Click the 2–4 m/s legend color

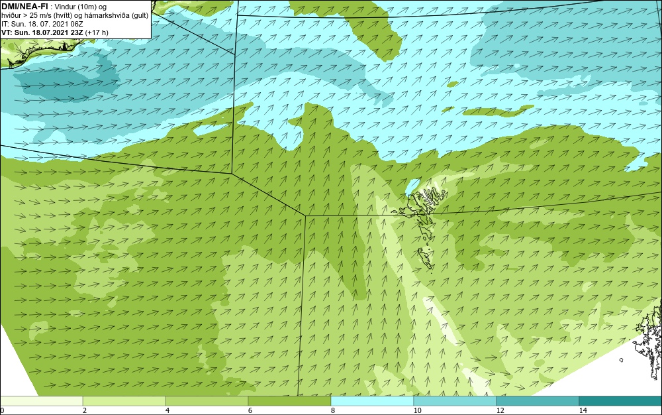coord(124,401)
